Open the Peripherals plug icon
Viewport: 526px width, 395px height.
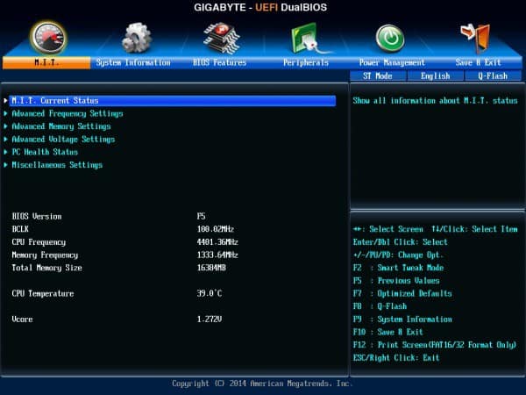pos(306,38)
